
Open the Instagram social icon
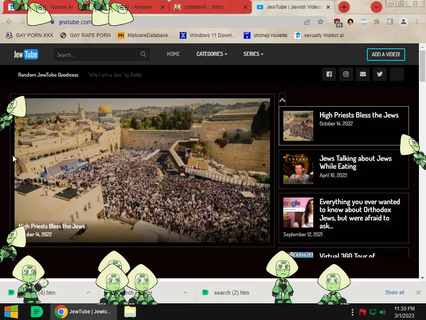346,74
